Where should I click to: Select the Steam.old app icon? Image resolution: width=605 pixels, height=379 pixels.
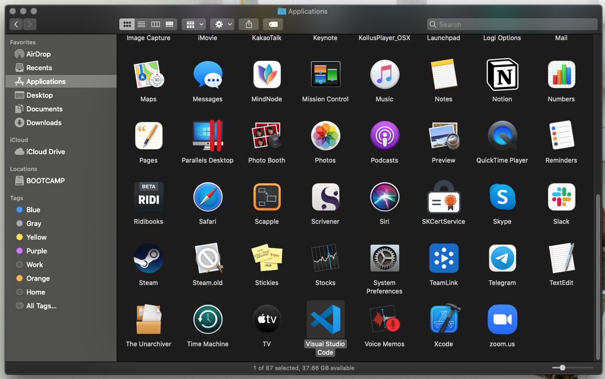[x=207, y=258]
